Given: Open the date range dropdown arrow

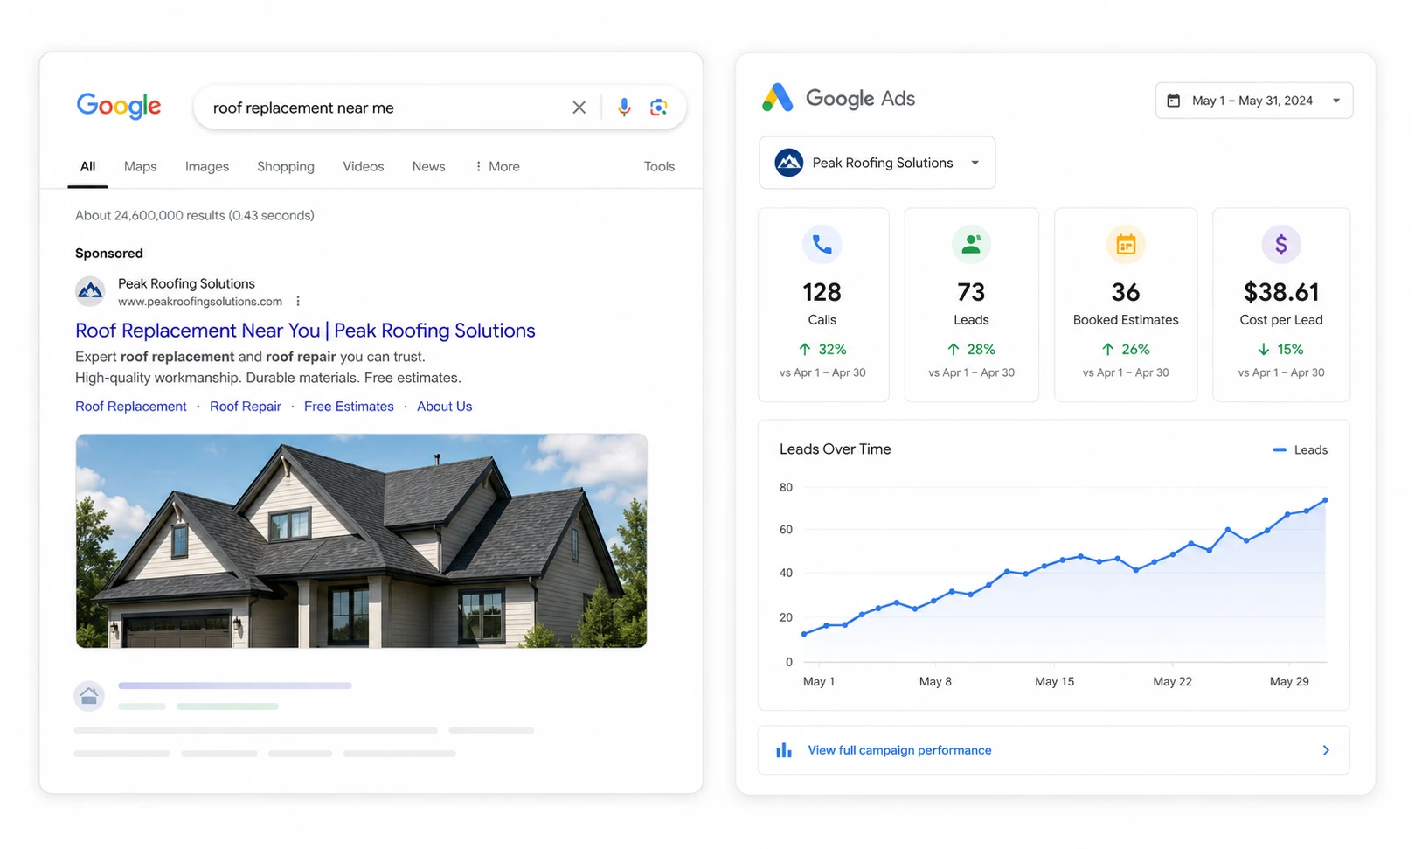Looking at the screenshot, I should pos(1336,101).
